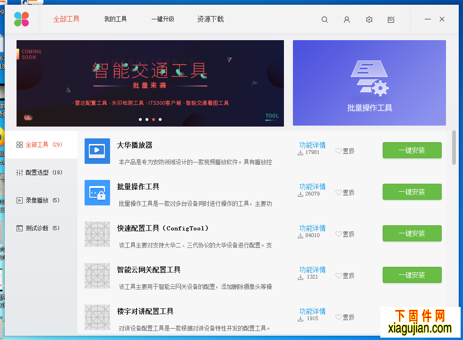Click the 大华播放器 description text
This screenshot has width=463, height=340.
click(x=195, y=162)
